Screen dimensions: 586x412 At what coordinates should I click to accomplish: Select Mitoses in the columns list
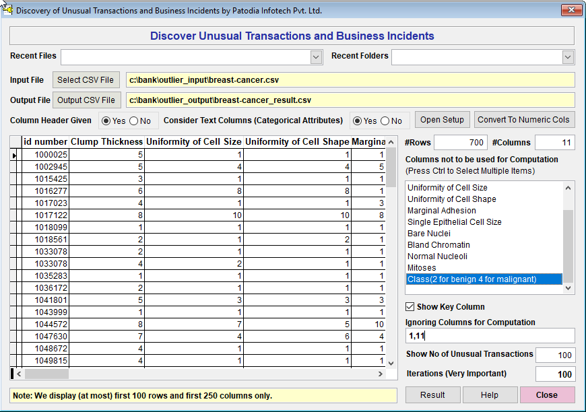[422, 268]
